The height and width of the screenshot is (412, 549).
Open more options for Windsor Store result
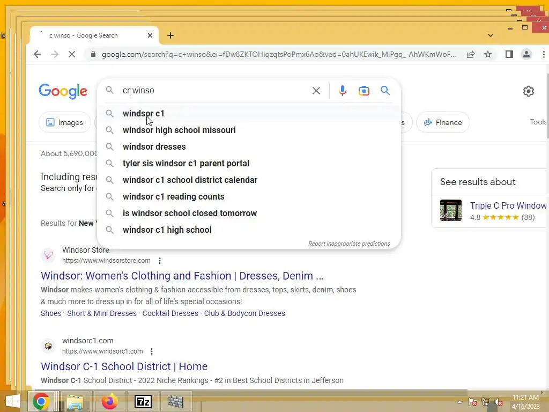[160, 261]
